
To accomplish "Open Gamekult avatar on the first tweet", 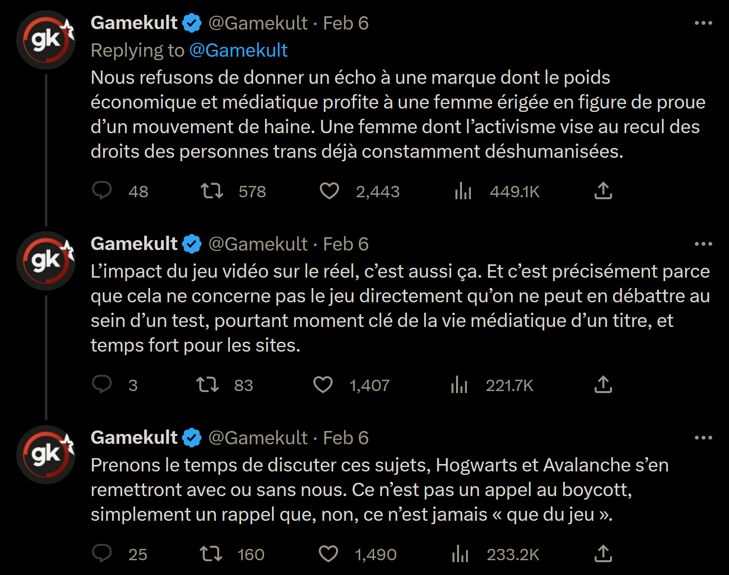I will tap(45, 40).
